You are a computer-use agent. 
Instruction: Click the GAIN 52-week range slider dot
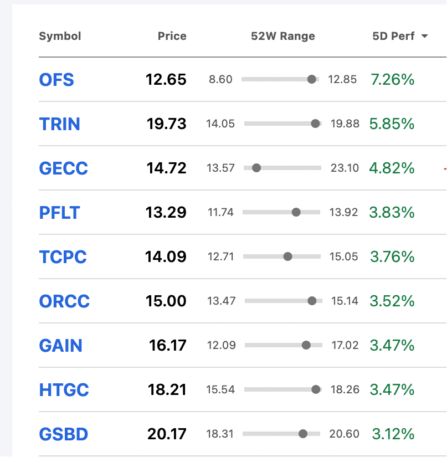(306, 345)
